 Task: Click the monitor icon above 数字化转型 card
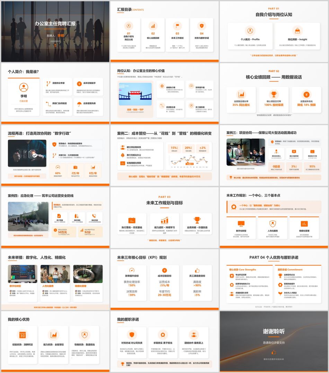pyautogui.click(x=241, y=224)
